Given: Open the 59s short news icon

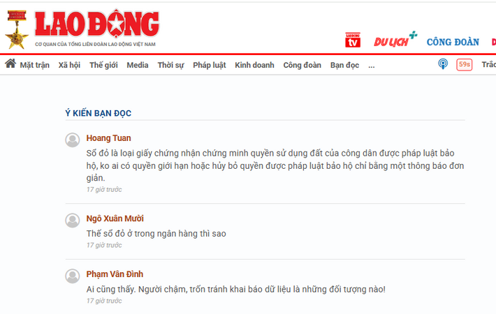Looking at the screenshot, I should point(464,65).
